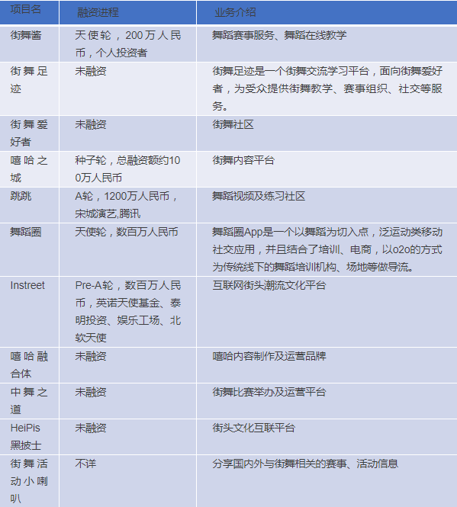Select the 中舞之道 project cell
Viewport: 457px width, 507px height.
click(30, 401)
